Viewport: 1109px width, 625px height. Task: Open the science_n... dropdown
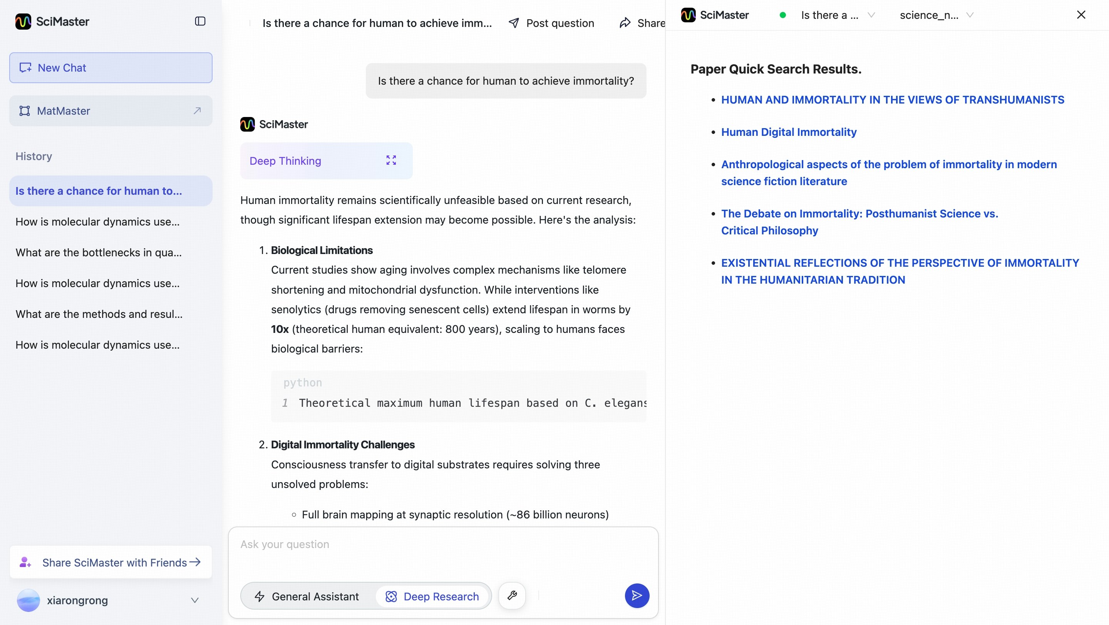(936, 15)
